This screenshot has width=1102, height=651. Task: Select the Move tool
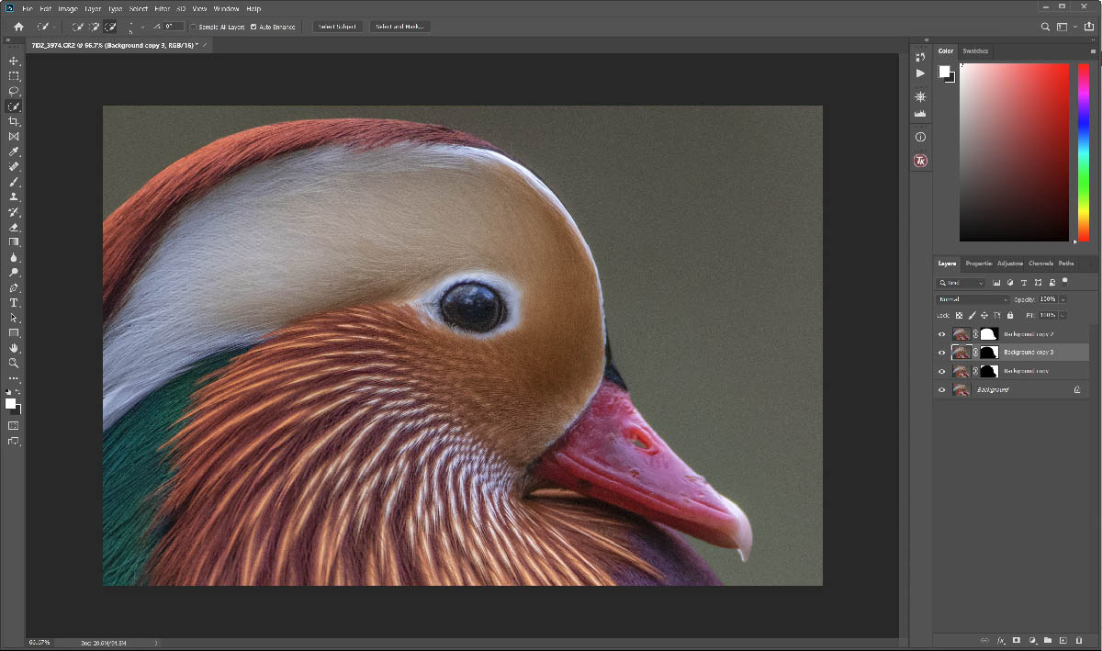[x=14, y=61]
